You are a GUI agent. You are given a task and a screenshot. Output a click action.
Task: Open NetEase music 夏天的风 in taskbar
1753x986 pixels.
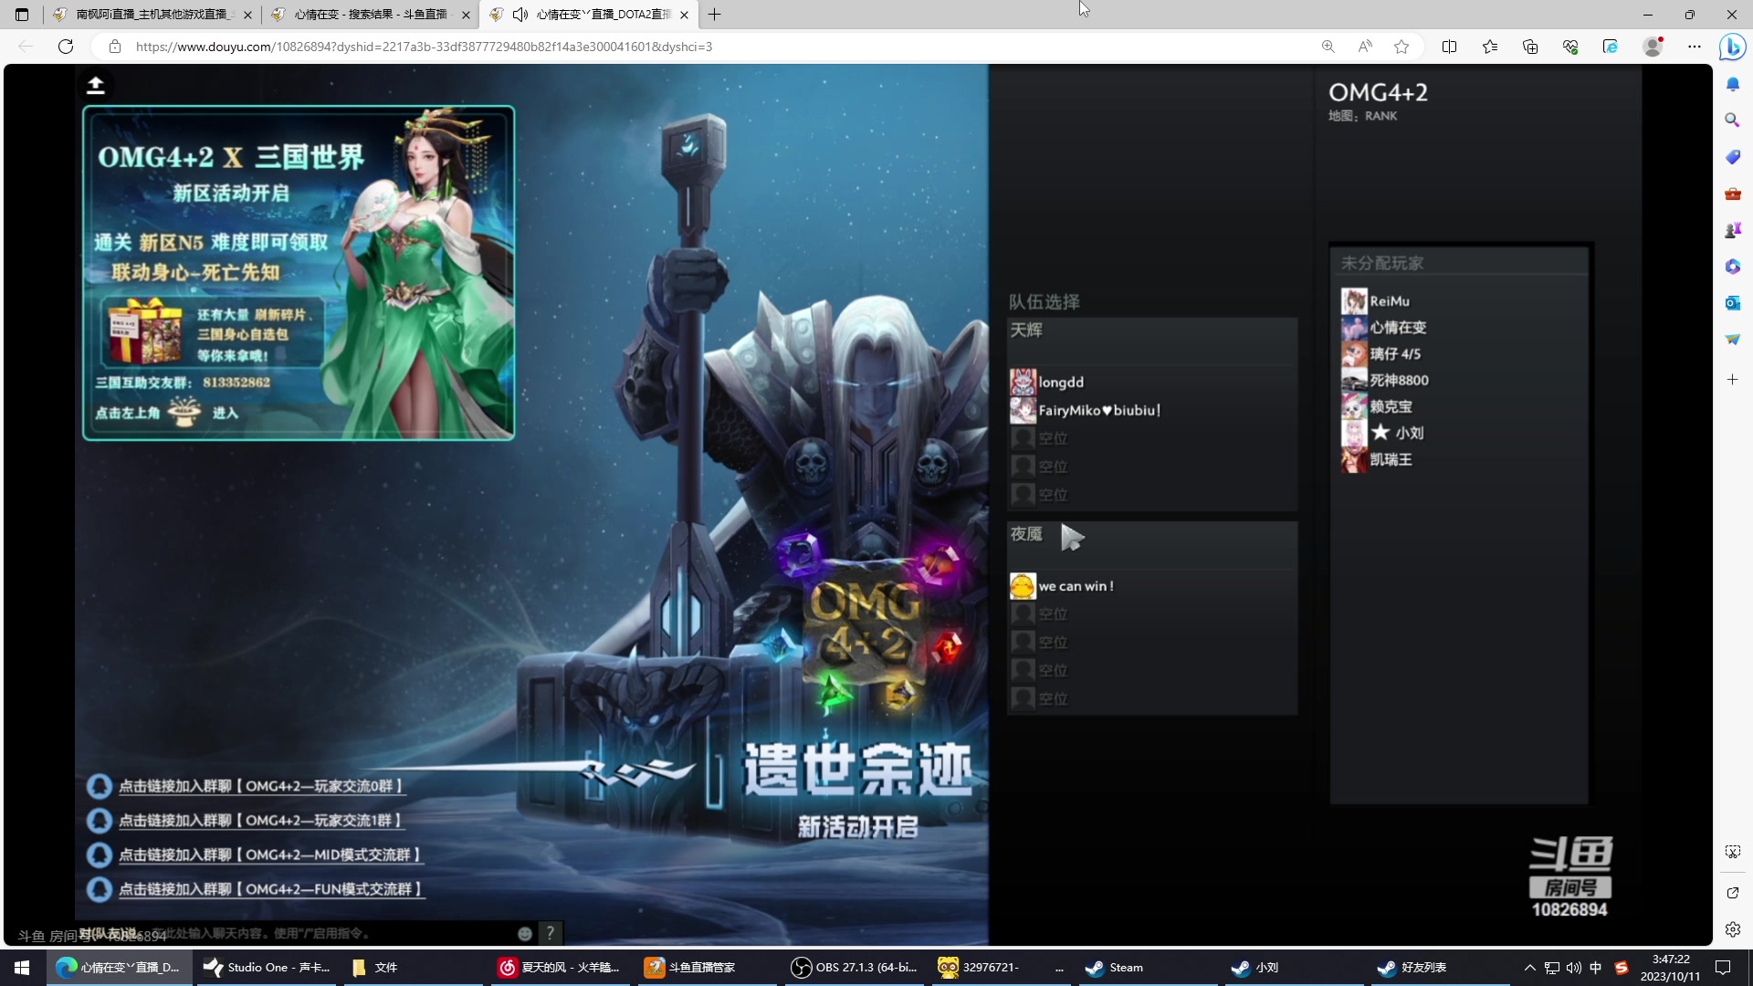(x=560, y=968)
